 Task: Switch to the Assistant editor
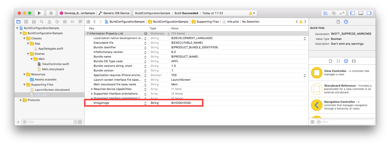334,13
